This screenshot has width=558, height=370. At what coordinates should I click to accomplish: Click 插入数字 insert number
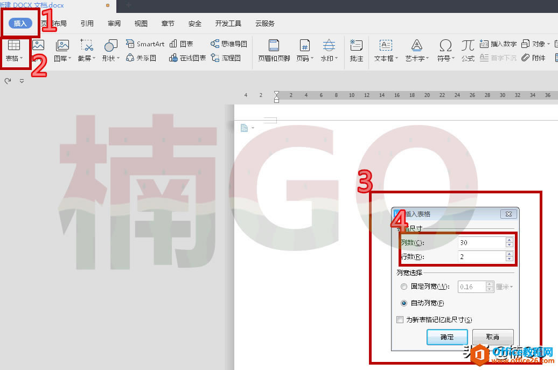click(x=498, y=44)
